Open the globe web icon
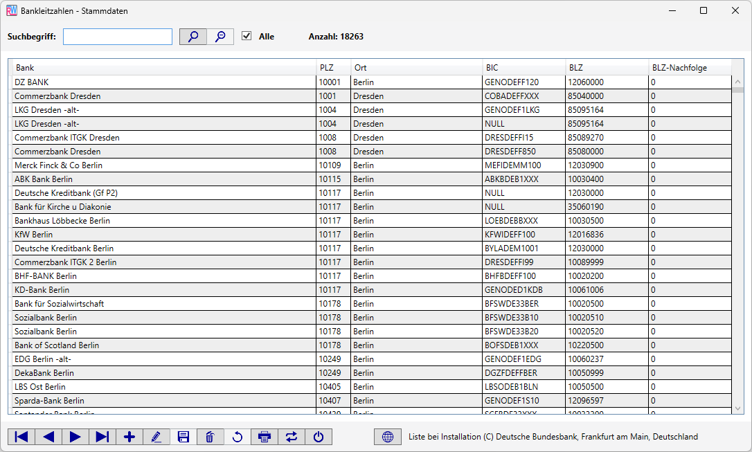The image size is (752, 452). point(388,437)
